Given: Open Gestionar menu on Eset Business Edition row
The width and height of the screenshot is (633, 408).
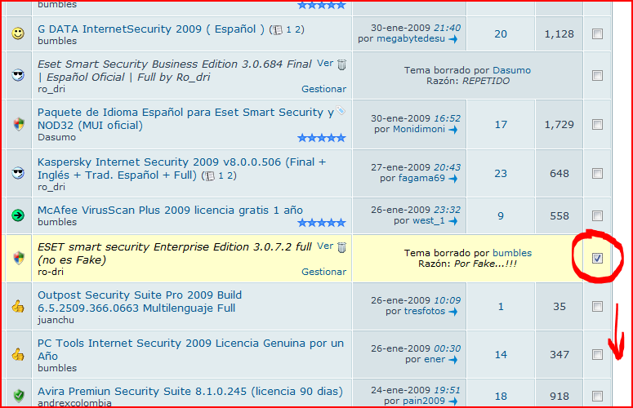Looking at the screenshot, I should (x=323, y=89).
